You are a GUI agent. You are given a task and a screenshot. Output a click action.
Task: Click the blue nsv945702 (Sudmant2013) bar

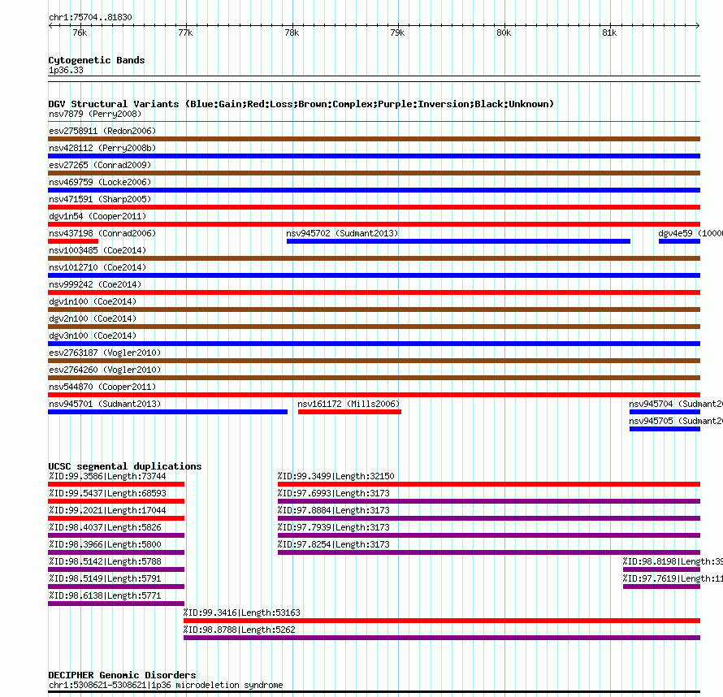(458, 241)
